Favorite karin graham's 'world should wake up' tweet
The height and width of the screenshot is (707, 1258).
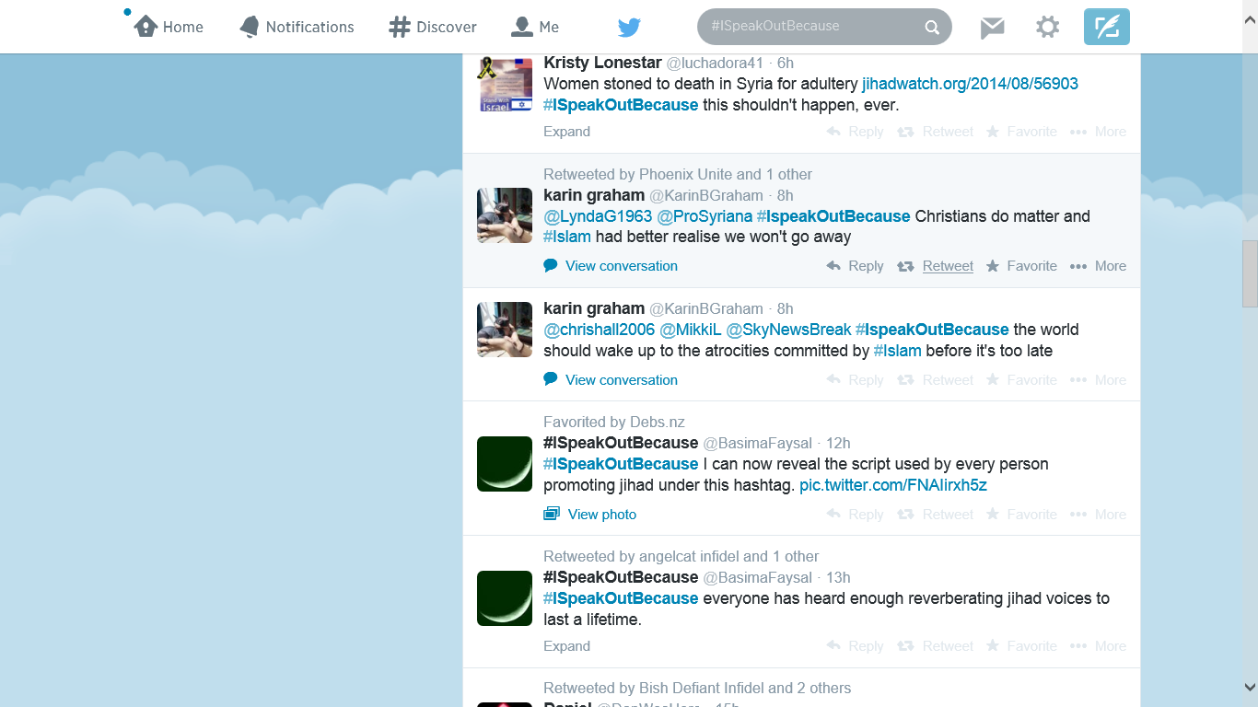coord(1021,380)
